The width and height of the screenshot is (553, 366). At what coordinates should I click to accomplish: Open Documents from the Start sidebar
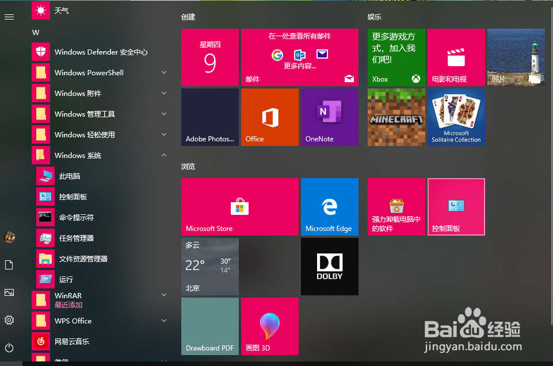click(x=9, y=265)
